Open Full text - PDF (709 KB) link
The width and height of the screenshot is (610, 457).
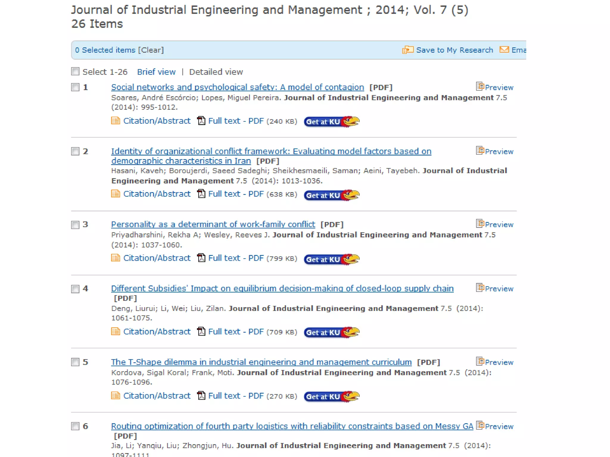point(236,332)
